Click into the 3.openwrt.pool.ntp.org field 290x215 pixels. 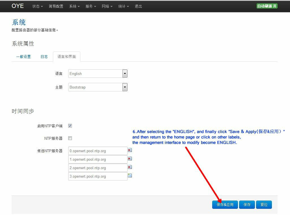click(x=98, y=176)
